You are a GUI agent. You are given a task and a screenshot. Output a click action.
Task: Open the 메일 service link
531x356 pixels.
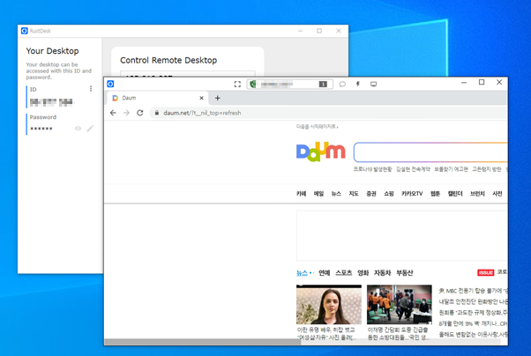click(318, 194)
